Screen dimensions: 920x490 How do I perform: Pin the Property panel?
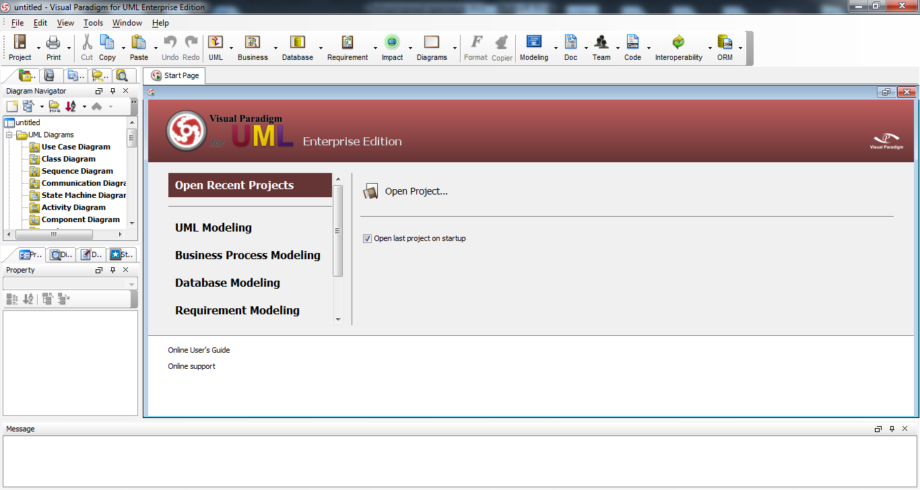[x=112, y=270]
